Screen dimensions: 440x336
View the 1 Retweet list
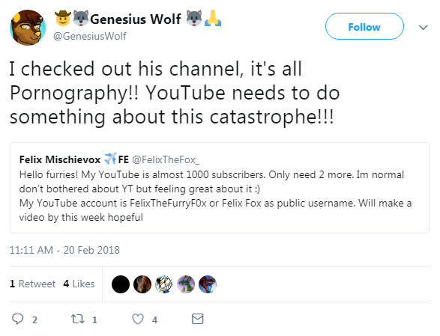(32, 284)
